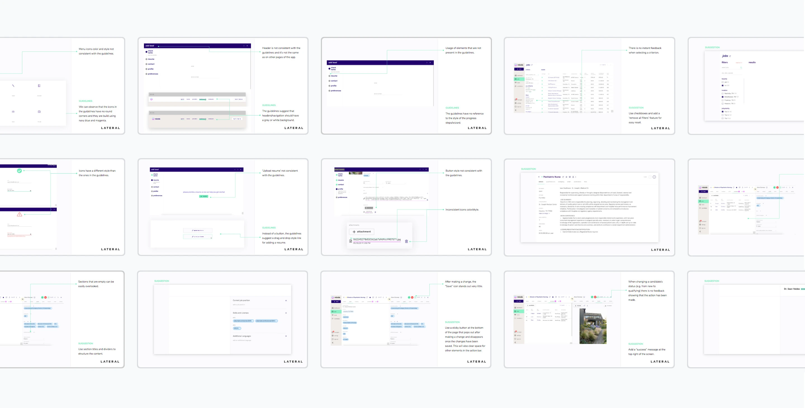
Task: Open the details tab under Psychiatric Nurse
Action: 541,182
